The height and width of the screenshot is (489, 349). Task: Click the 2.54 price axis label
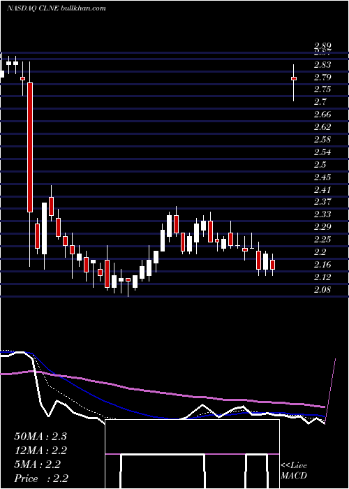[x=322, y=152]
